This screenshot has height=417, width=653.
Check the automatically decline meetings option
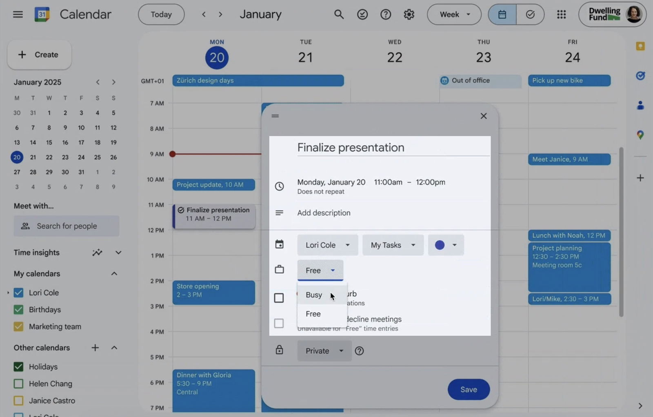pos(279,323)
